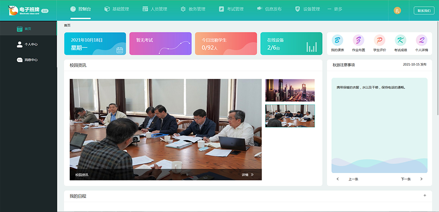Add a schedule with 我的日程 plus
The height and width of the screenshot is (212, 439).
425,195
